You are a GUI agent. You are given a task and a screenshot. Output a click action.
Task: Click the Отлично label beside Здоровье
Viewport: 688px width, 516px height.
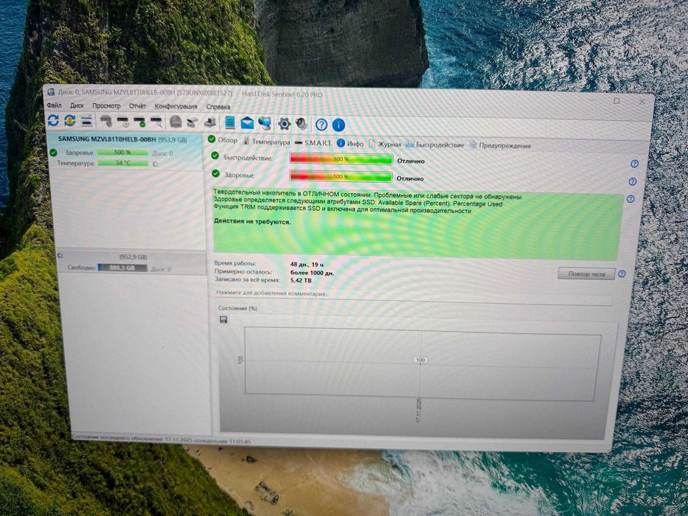410,178
